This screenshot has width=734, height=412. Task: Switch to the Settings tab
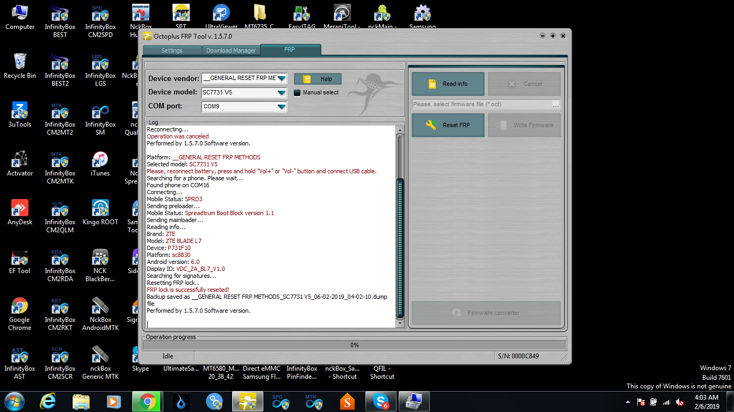point(172,50)
